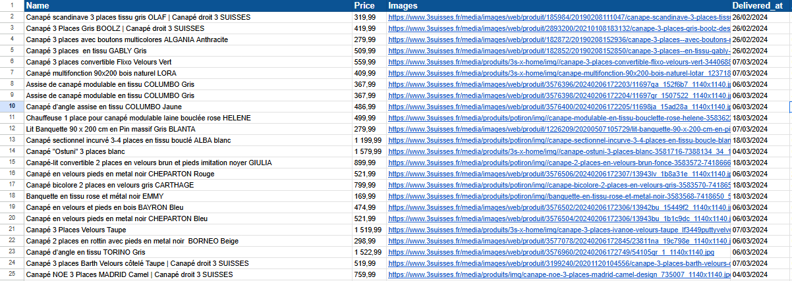Select the delivery date in the HELENE row
This screenshot has height=281, width=792.
click(760, 118)
